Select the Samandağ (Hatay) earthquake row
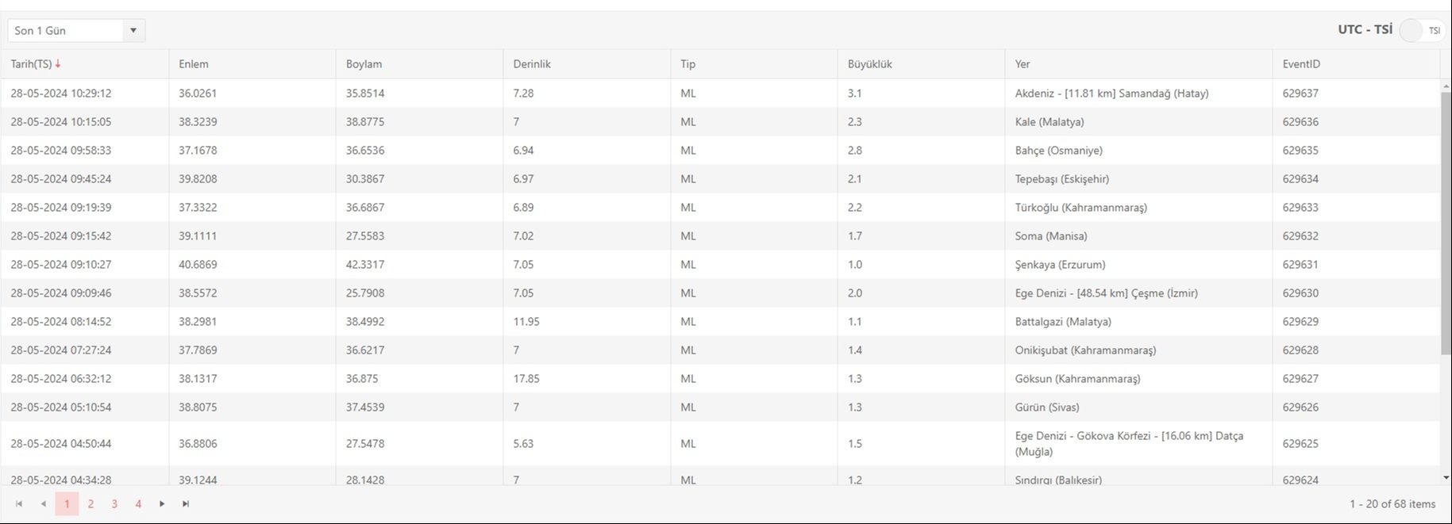1452x524 pixels. 1111,94
